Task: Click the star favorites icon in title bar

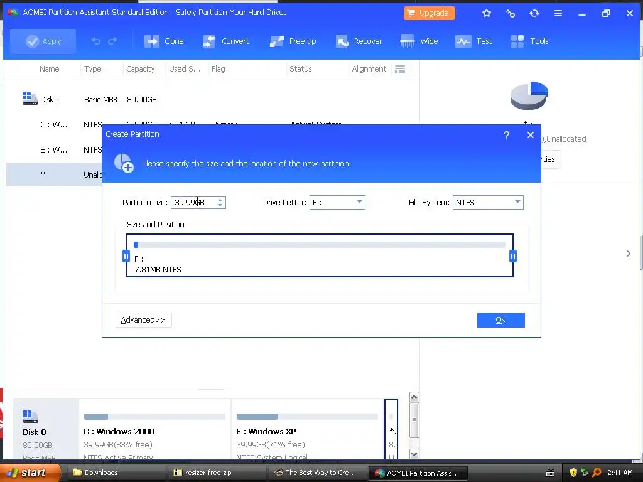Action: [x=487, y=13]
